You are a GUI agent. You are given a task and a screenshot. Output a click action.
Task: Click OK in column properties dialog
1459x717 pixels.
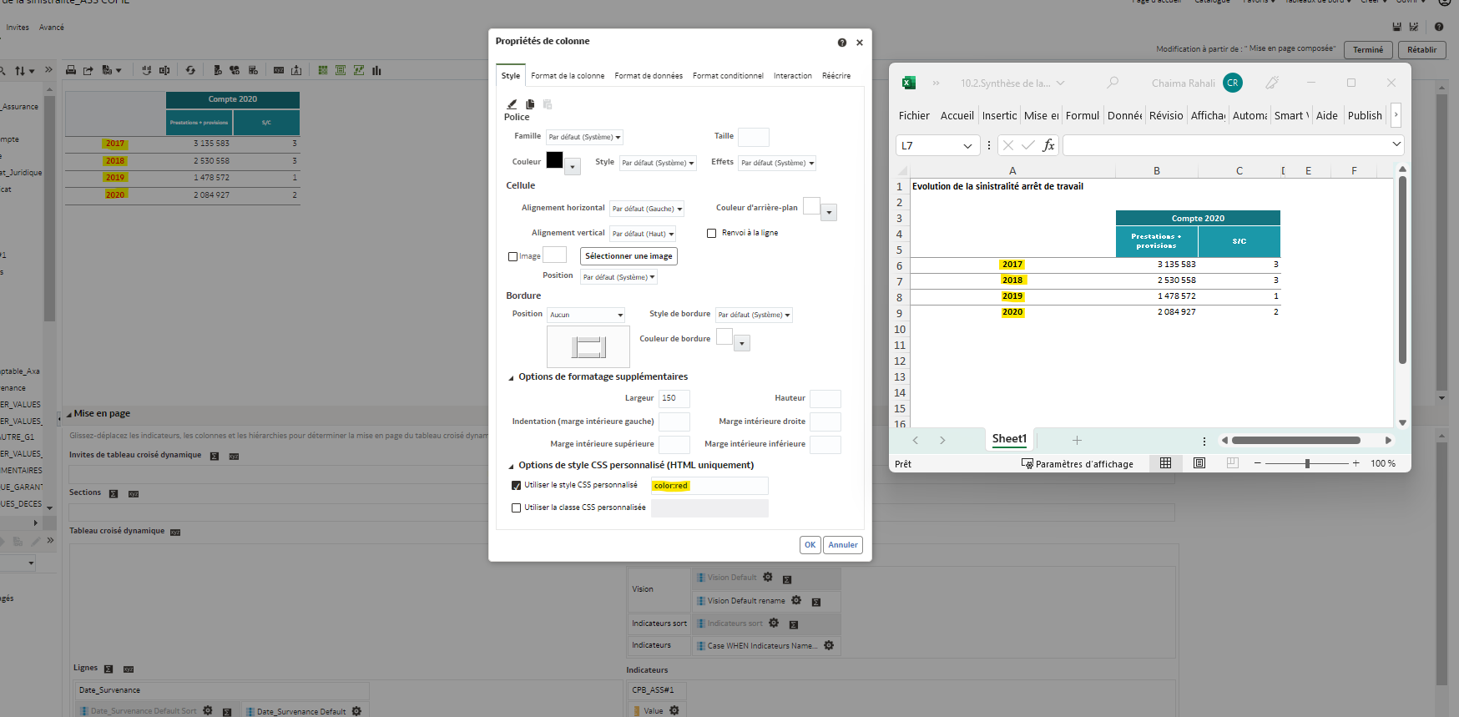click(810, 545)
